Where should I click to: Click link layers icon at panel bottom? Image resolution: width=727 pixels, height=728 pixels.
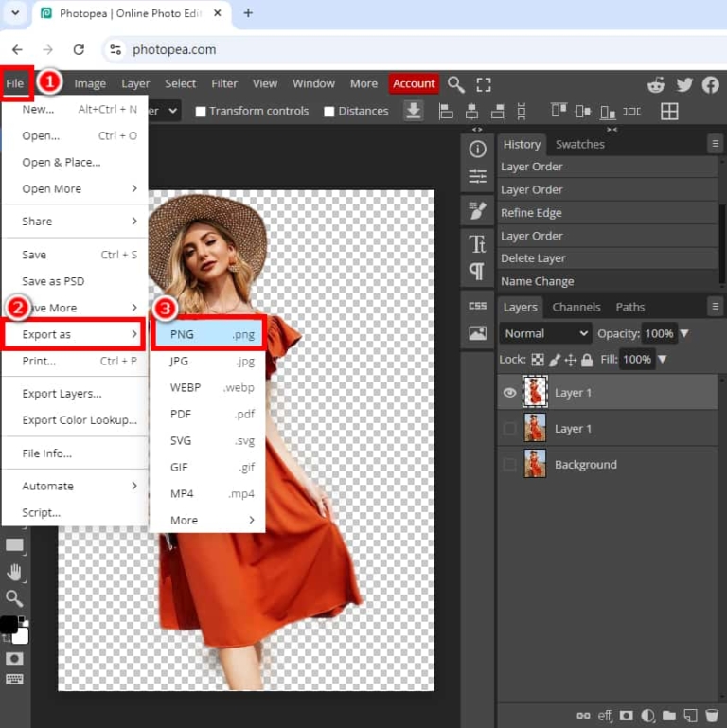(x=583, y=716)
